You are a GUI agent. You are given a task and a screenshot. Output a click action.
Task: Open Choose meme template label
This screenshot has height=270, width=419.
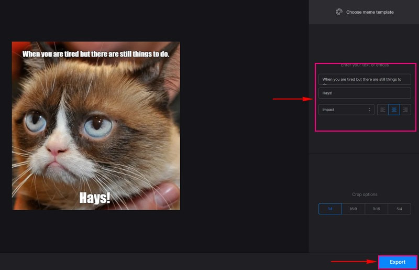pos(370,12)
